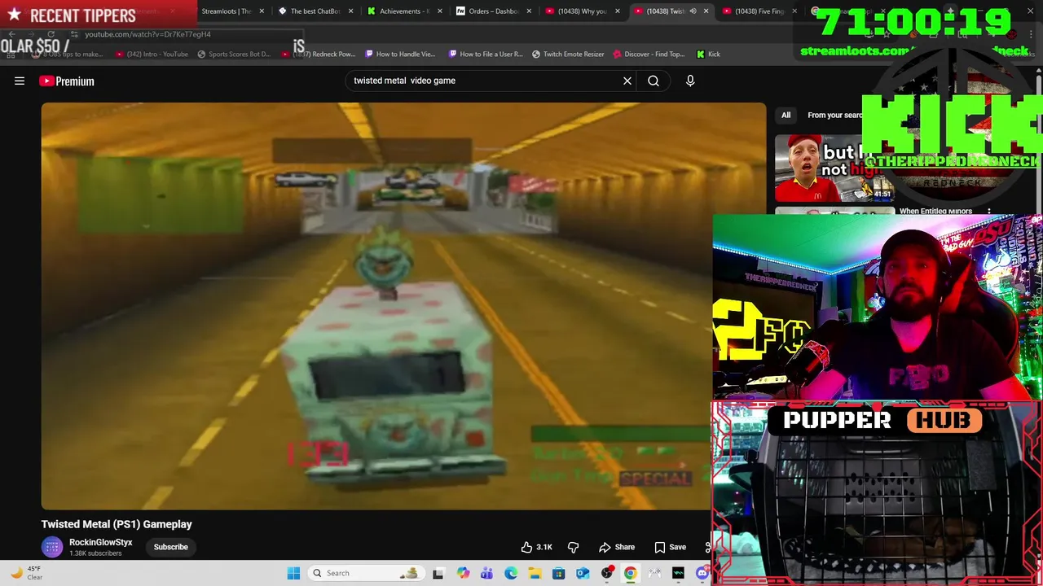Dislike the video with thumbs down
Image resolution: width=1043 pixels, height=586 pixels.
pos(574,547)
